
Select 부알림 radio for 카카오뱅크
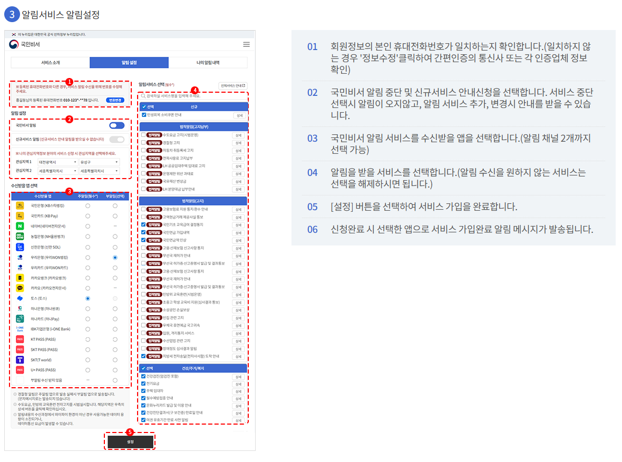point(115,278)
